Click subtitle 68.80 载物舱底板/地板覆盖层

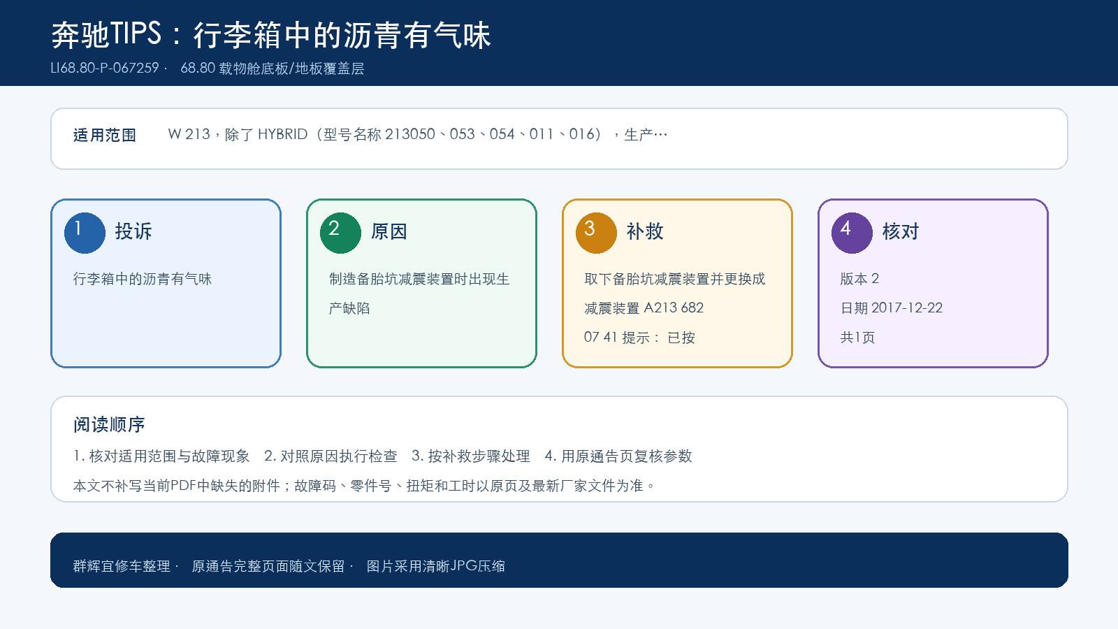272,68
